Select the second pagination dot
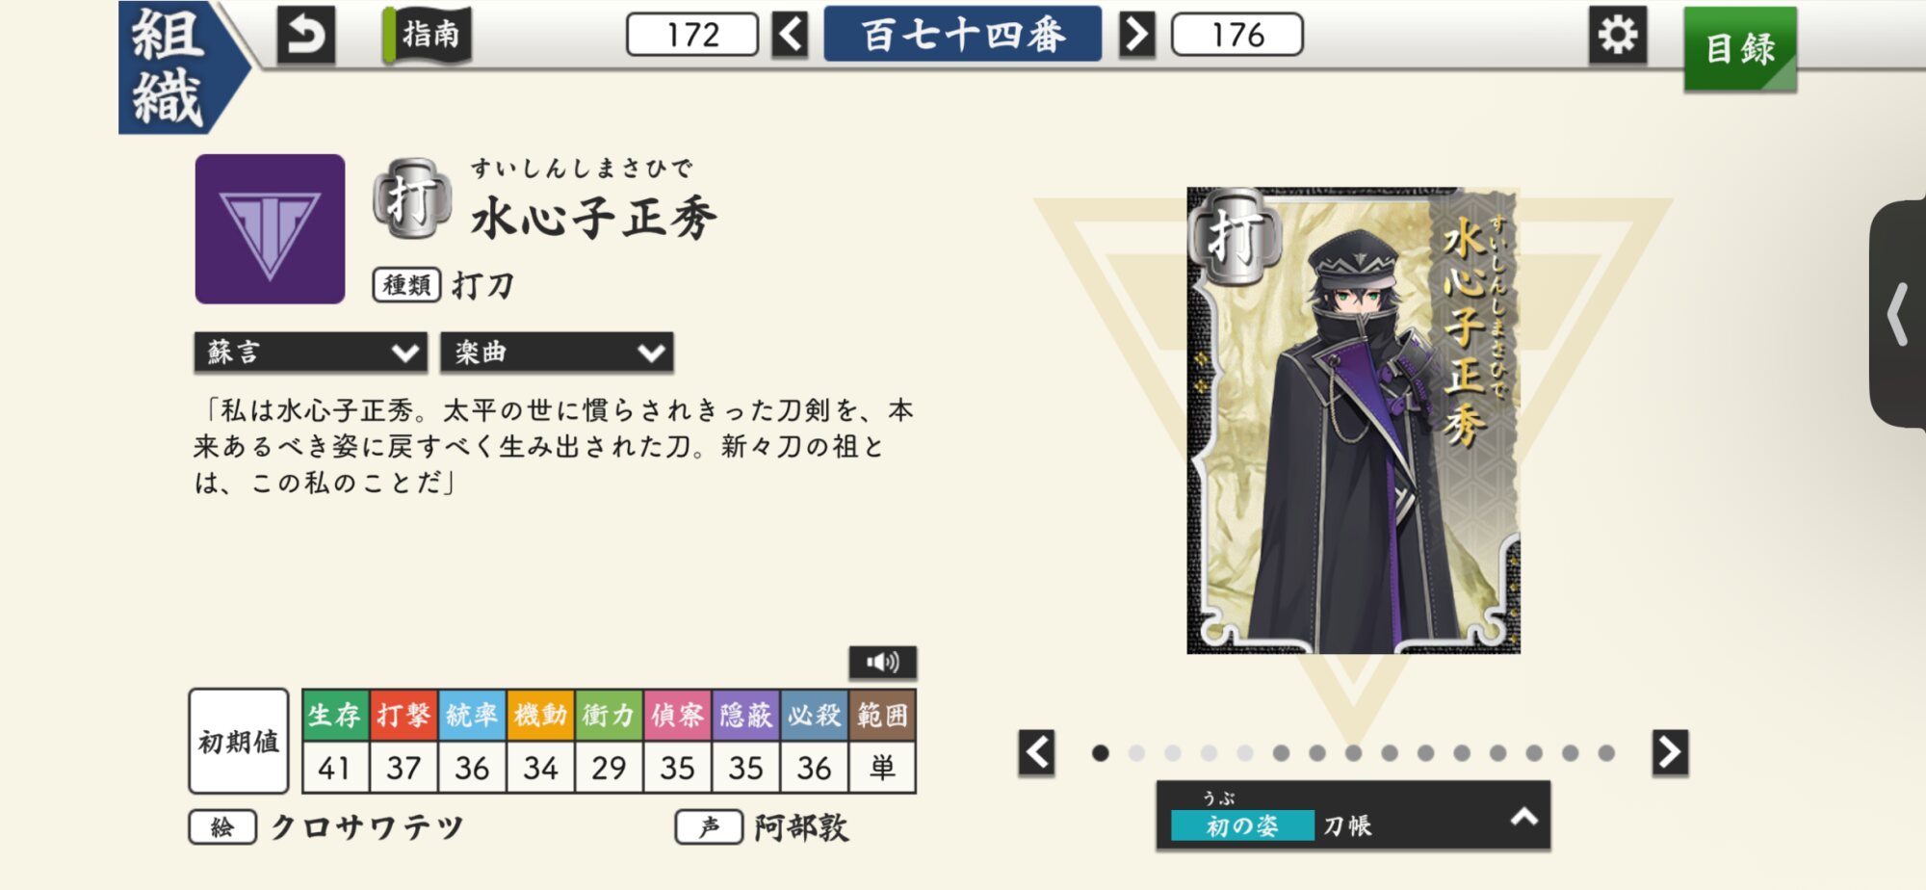The width and height of the screenshot is (1926, 890). [x=1136, y=753]
